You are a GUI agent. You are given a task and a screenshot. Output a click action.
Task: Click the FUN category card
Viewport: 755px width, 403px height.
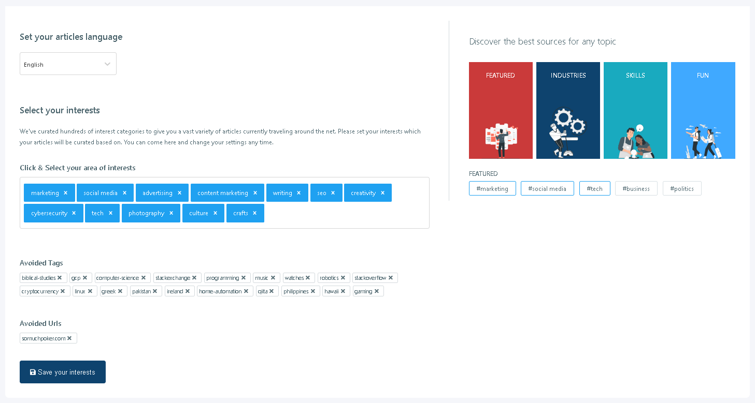point(703,110)
